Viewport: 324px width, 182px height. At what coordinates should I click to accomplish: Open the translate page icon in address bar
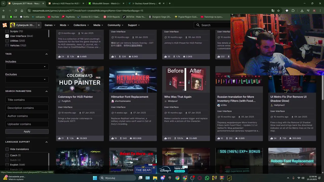tap(273, 11)
